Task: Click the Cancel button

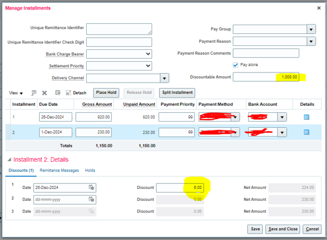Action: click(312, 229)
